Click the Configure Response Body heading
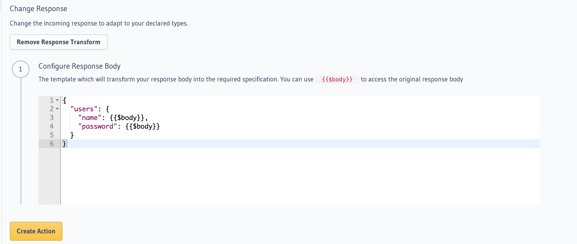This screenshot has width=577, height=244. tap(79, 66)
